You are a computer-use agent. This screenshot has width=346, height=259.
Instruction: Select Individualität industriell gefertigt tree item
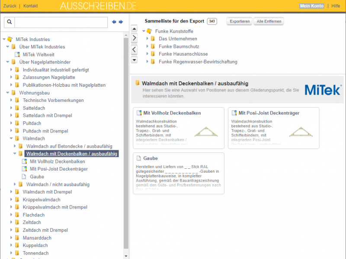pos(56,70)
